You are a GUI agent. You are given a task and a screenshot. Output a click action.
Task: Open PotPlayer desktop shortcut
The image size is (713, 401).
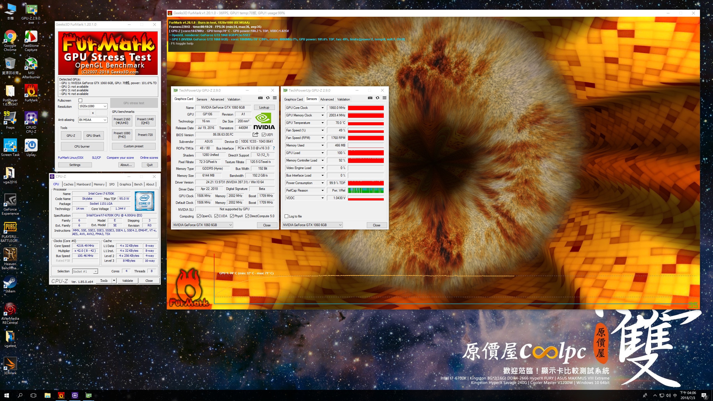pyautogui.click(x=10, y=95)
